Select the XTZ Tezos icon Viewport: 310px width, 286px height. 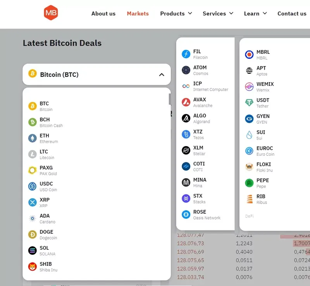pyautogui.click(x=186, y=134)
